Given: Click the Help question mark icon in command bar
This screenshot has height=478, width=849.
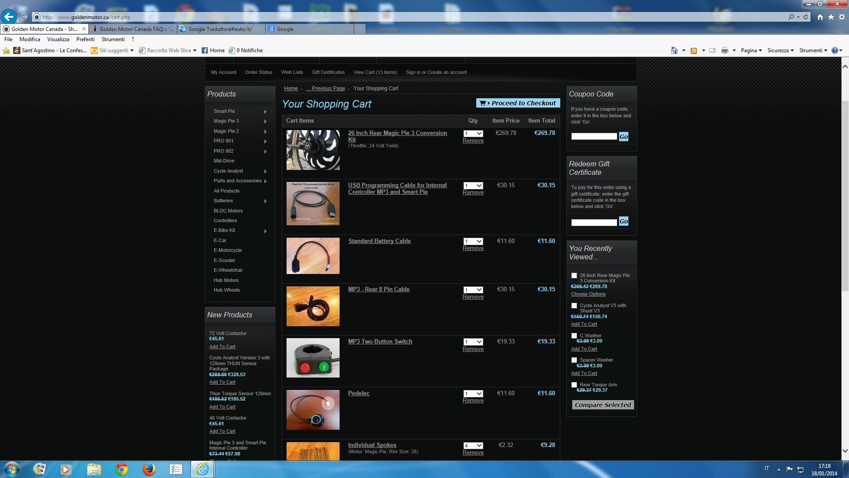Looking at the screenshot, I should click(835, 50).
